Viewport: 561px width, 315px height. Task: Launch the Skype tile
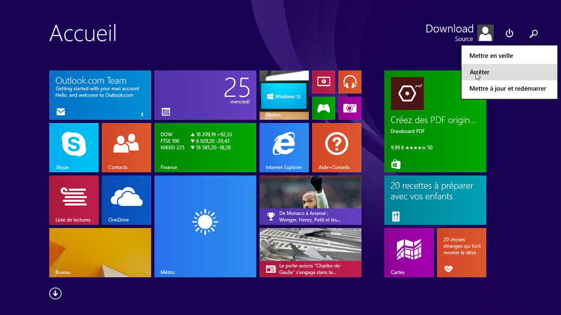tap(74, 148)
